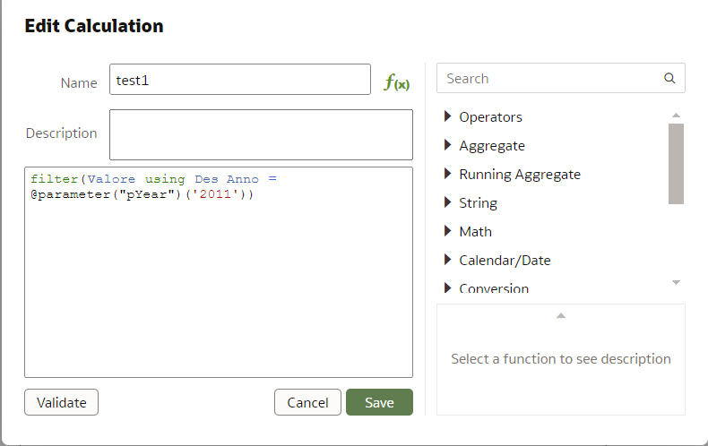Focus the Description text box

[x=261, y=134]
